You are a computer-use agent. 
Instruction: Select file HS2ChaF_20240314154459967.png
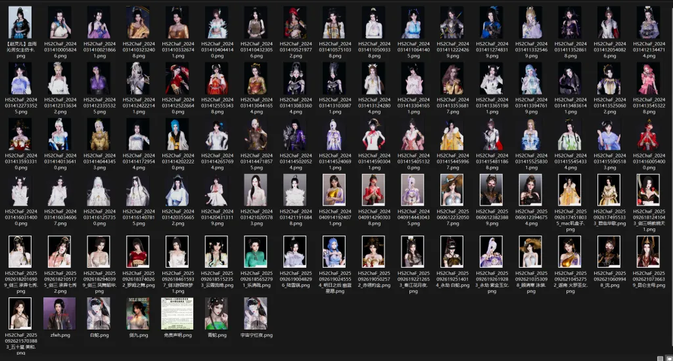click(x=452, y=135)
